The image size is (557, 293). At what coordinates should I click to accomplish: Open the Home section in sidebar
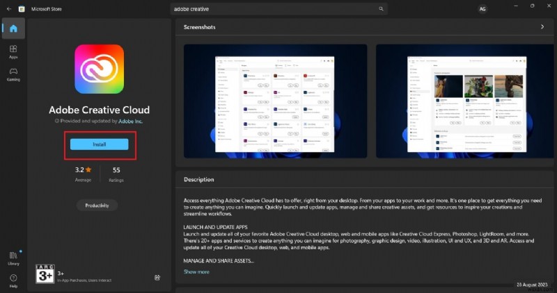[13, 28]
